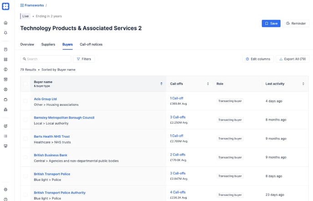
Task: Click '23 days ago' last activity cell
Action: (275, 195)
